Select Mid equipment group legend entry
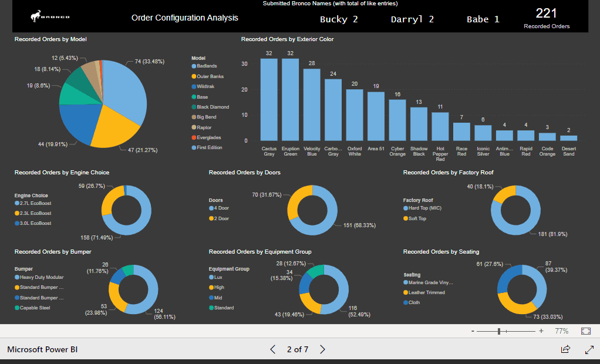The width and height of the screenshot is (600, 364). click(x=216, y=298)
